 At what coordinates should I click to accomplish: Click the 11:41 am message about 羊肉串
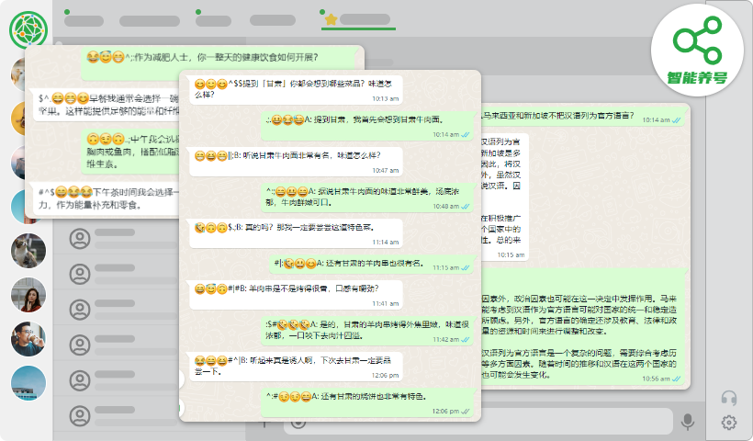(x=296, y=294)
